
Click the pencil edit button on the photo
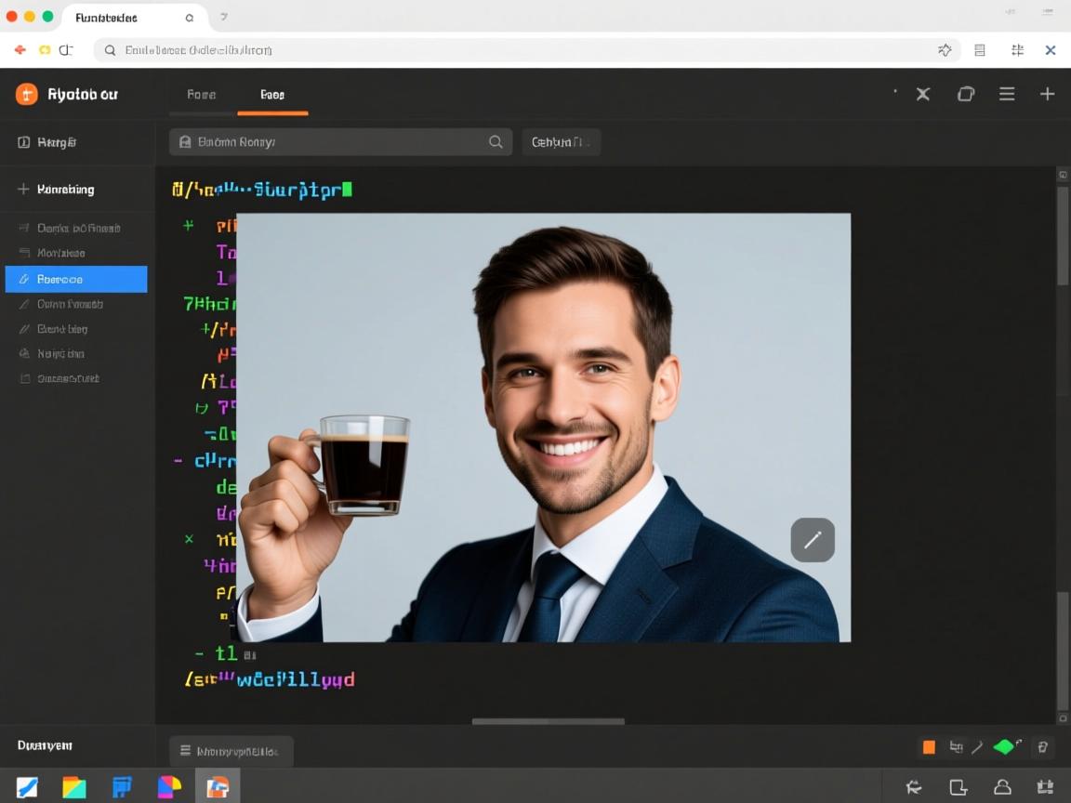click(813, 540)
